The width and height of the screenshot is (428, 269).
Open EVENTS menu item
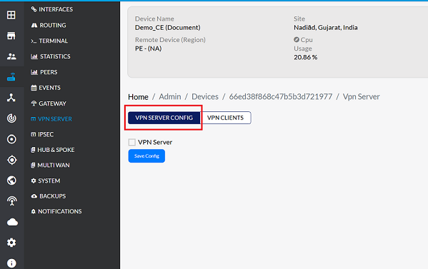tap(46, 88)
